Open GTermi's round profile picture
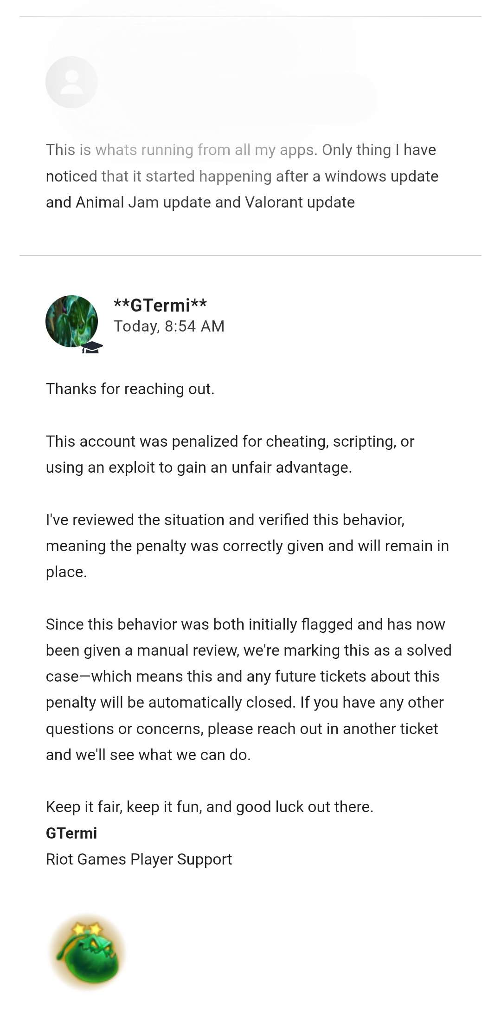 (71, 321)
